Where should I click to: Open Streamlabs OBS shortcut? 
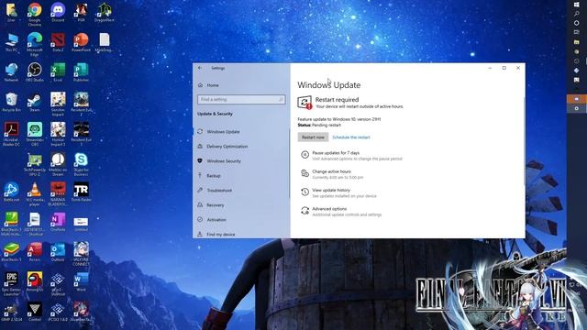coord(35,134)
